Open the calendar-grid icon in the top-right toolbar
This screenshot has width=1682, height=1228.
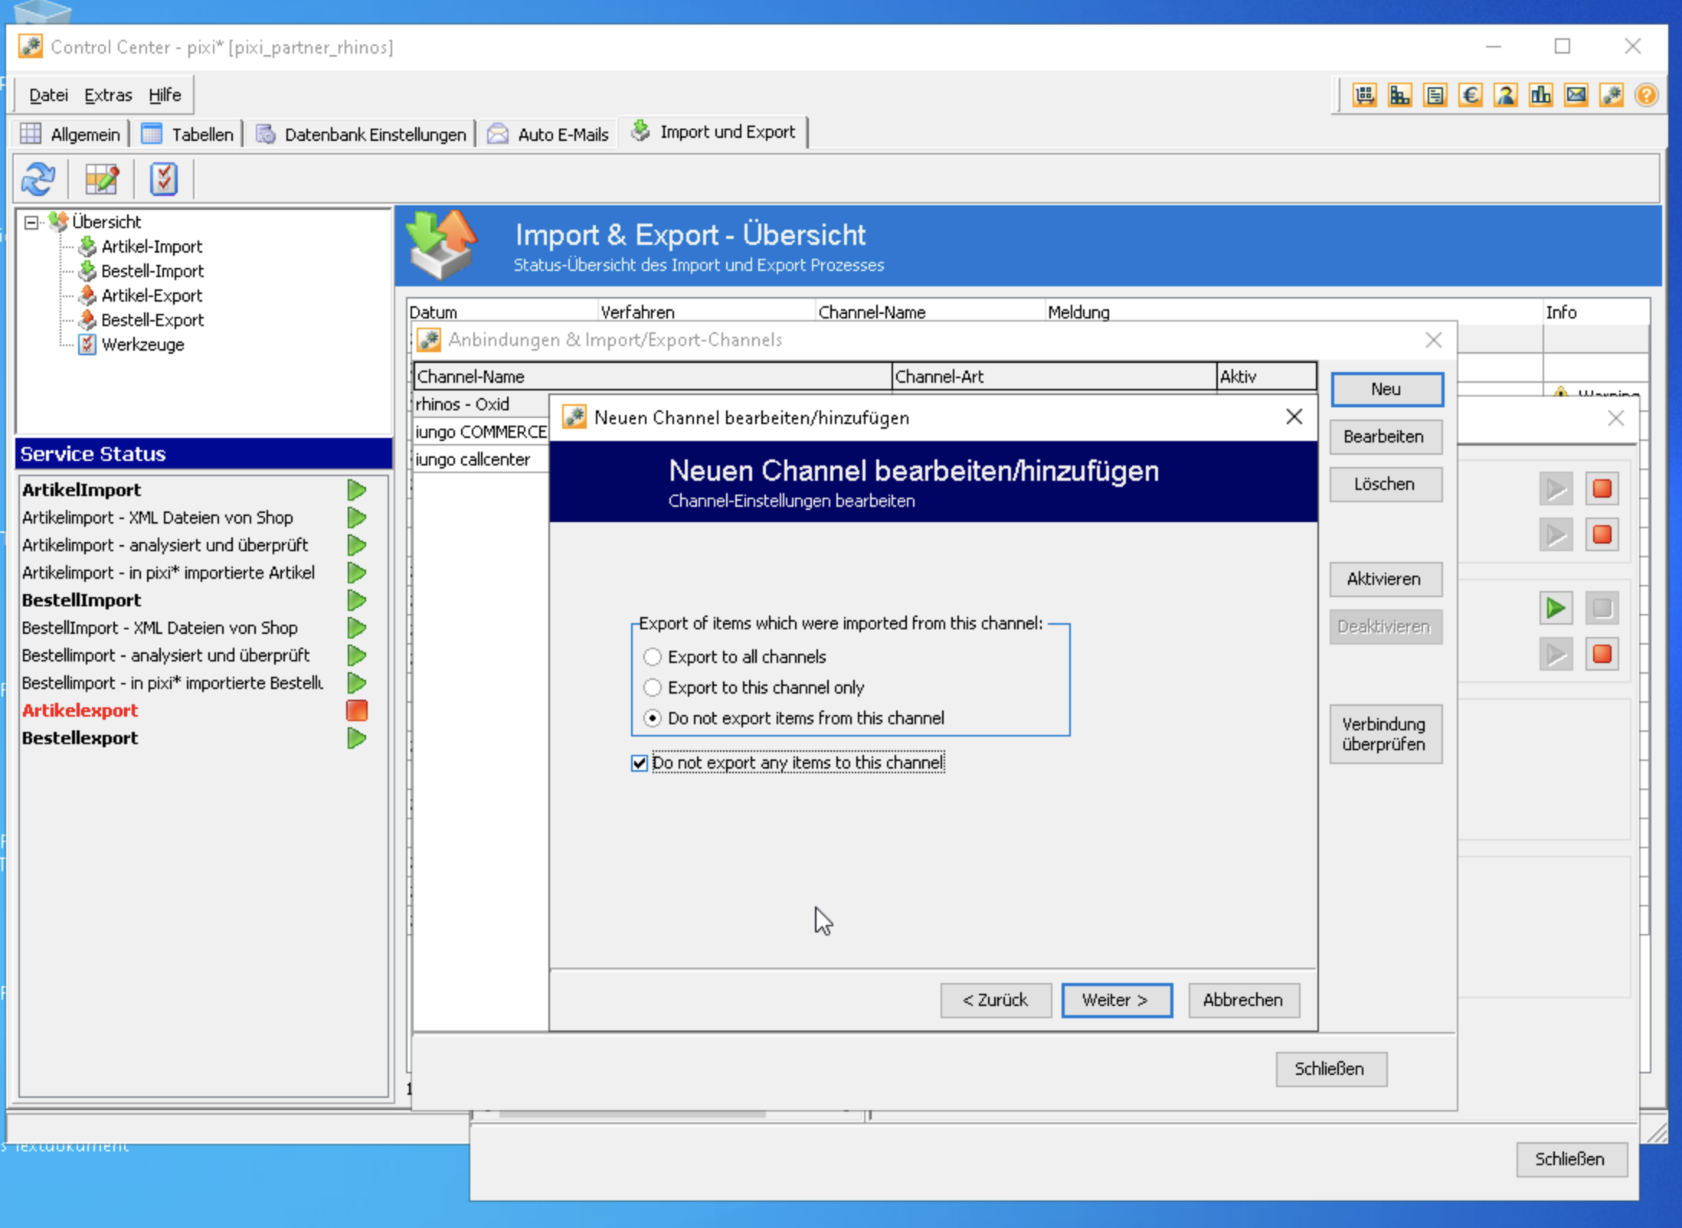click(x=1364, y=95)
